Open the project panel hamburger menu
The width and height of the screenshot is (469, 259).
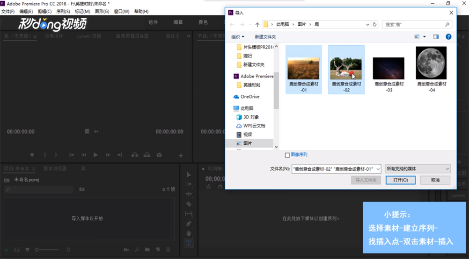point(34,169)
